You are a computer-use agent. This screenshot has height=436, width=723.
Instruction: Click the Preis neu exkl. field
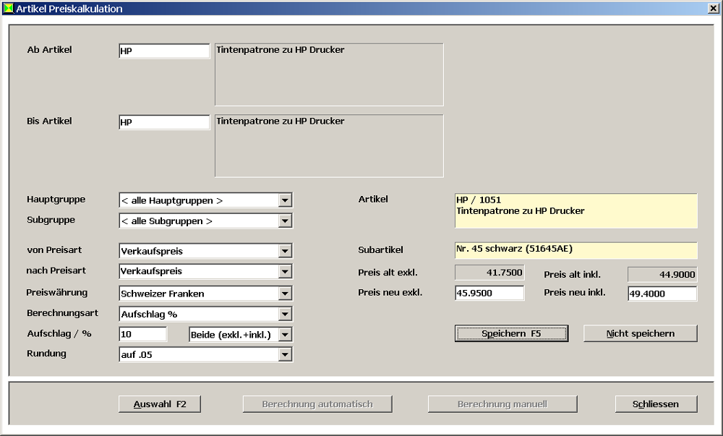point(489,294)
